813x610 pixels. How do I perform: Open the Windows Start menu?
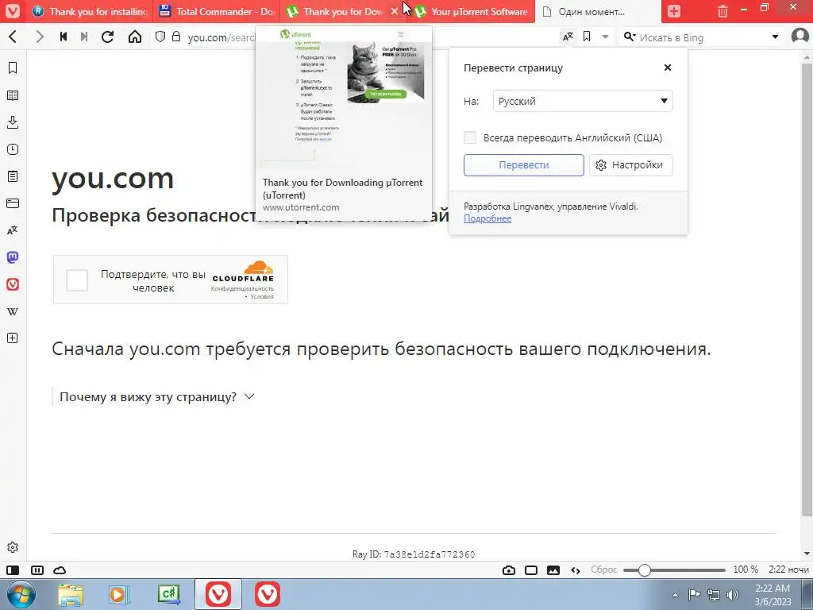pyautogui.click(x=21, y=594)
